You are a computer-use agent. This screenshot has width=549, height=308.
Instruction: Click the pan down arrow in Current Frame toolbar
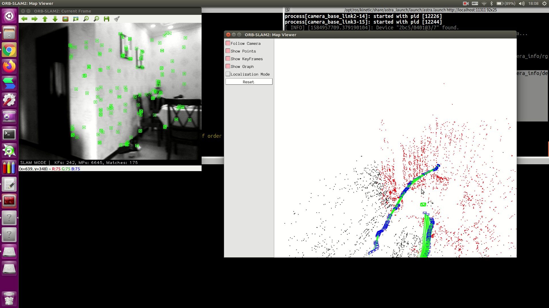tap(55, 19)
